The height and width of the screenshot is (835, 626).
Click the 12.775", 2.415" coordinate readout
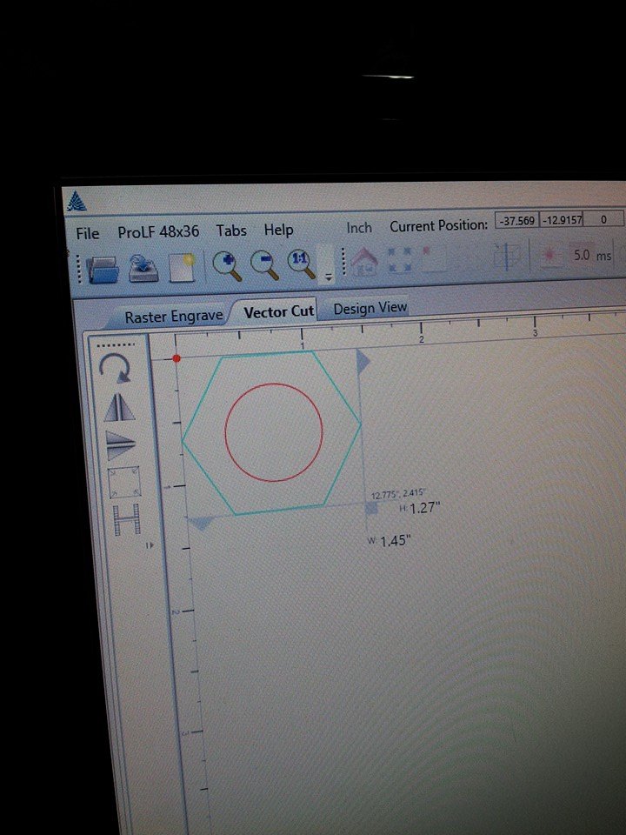(397, 494)
